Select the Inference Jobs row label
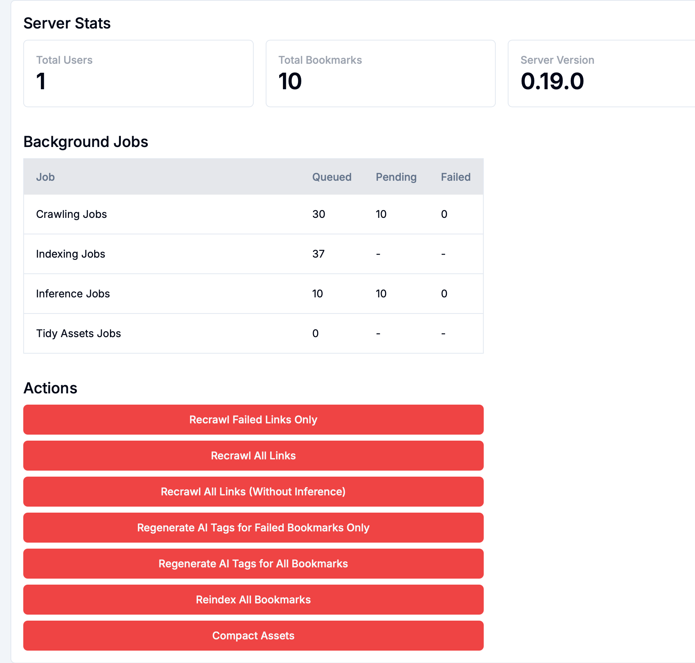 pos(73,294)
